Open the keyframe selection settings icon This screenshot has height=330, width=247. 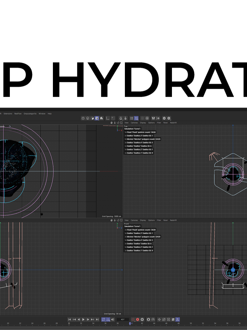pos(142,320)
